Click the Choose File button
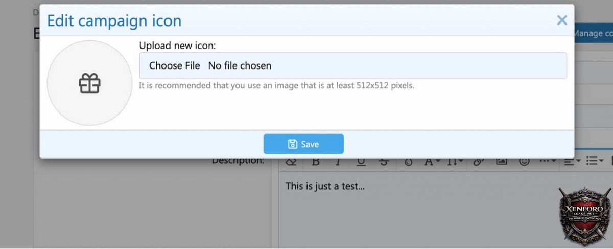This screenshot has height=249, width=613. [174, 65]
